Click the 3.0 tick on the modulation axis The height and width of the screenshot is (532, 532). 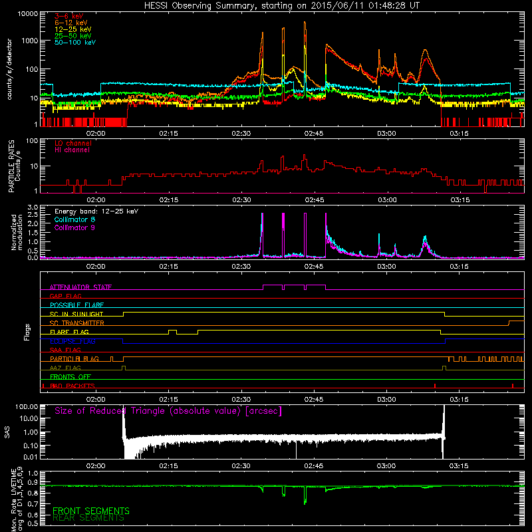tap(33, 207)
